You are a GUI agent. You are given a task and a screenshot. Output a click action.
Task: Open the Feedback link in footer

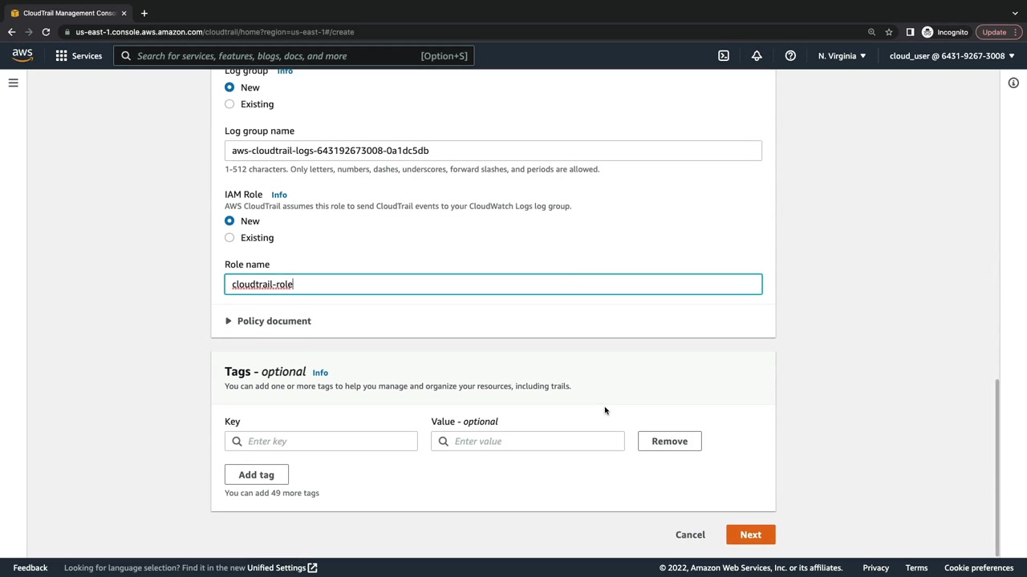click(x=30, y=568)
